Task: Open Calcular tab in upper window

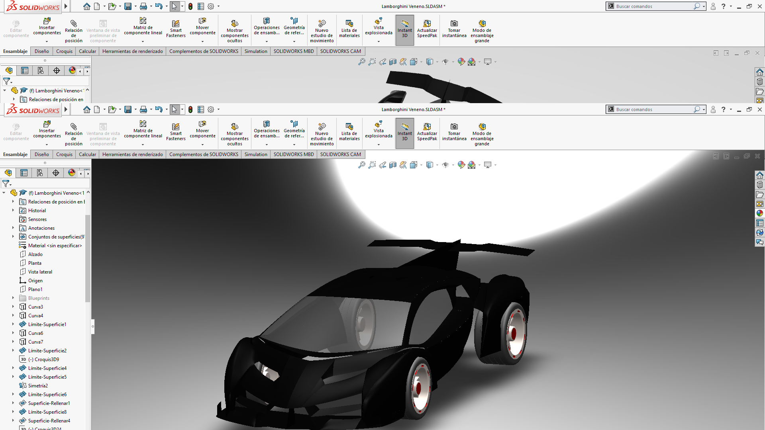Action: 87,51
